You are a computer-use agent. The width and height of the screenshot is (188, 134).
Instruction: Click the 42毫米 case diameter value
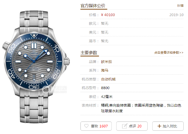click(x=107, y=96)
